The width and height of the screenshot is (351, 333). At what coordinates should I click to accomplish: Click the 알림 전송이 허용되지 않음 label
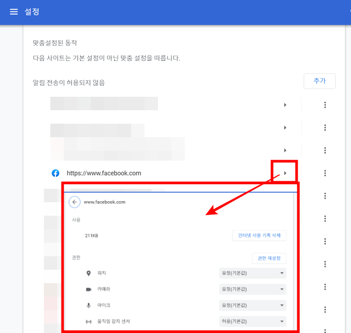[x=68, y=83]
